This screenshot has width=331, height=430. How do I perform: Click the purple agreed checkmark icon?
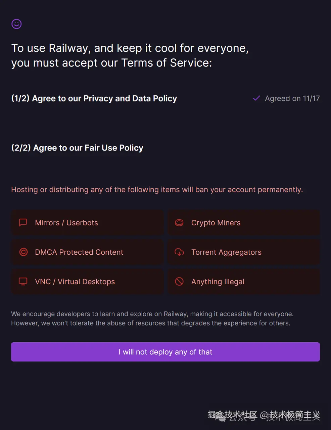pos(256,98)
